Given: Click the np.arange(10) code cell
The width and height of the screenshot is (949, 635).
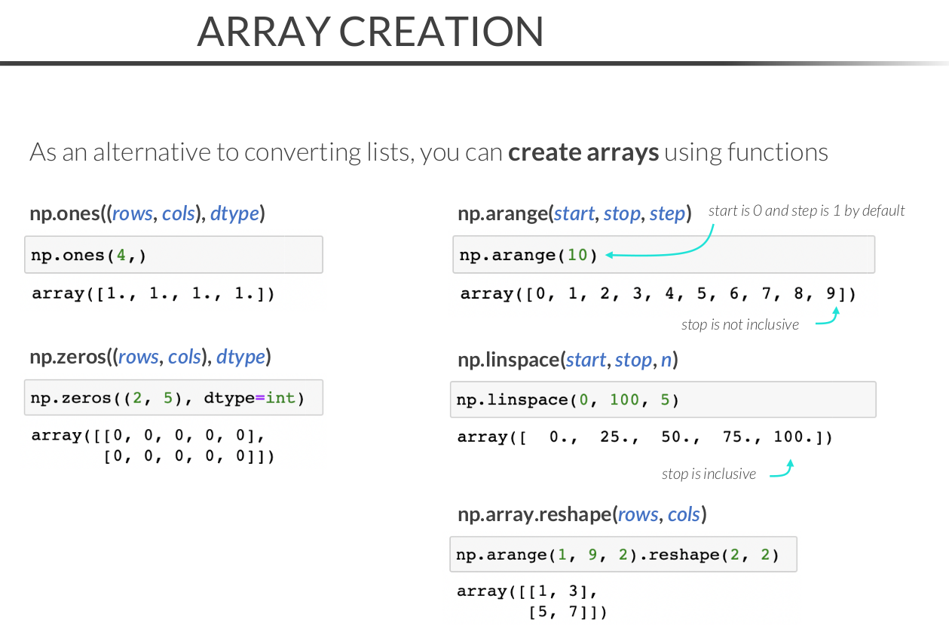Looking at the screenshot, I should 663,255.
